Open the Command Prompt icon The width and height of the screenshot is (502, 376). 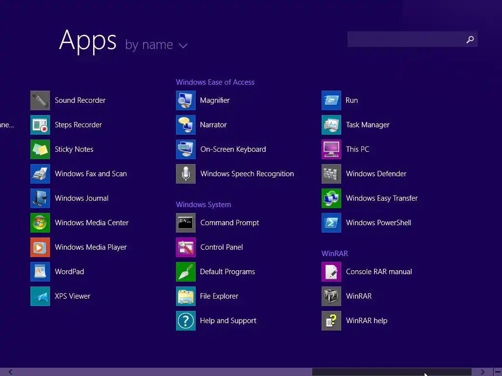click(x=186, y=223)
